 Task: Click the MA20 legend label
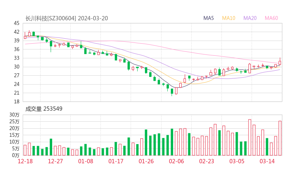tap(250, 18)
